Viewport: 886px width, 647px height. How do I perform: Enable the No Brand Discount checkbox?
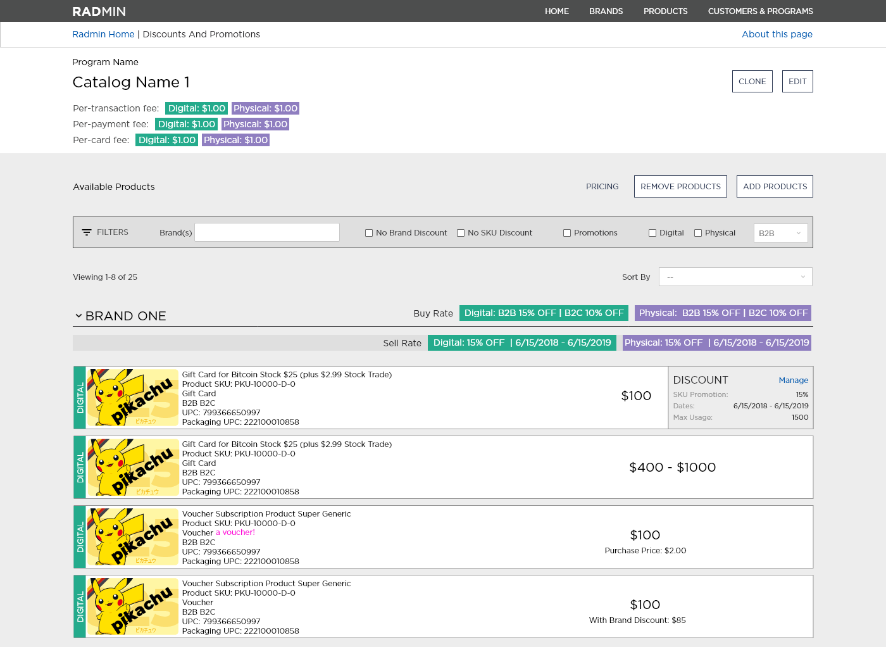[369, 233]
